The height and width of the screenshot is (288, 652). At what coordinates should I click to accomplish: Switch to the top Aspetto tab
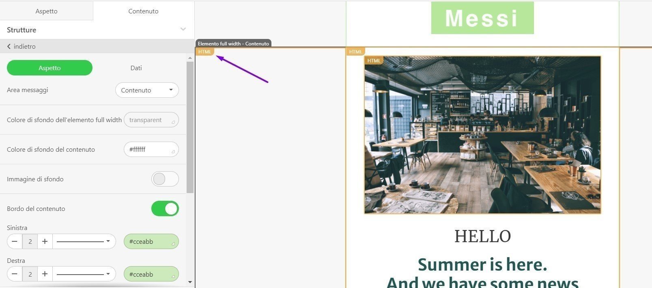46,11
